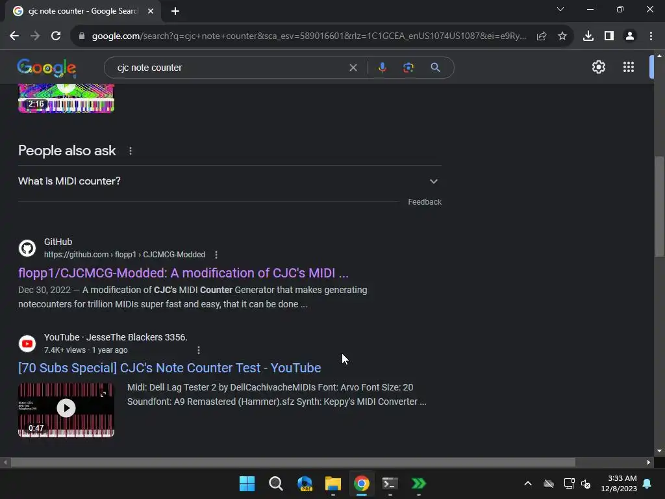The height and width of the screenshot is (499, 665).
Task: Click the GitHub favicon
Action: [27, 248]
